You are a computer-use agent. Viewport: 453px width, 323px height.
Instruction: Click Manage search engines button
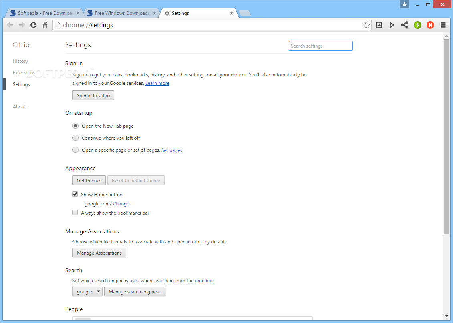click(x=135, y=291)
